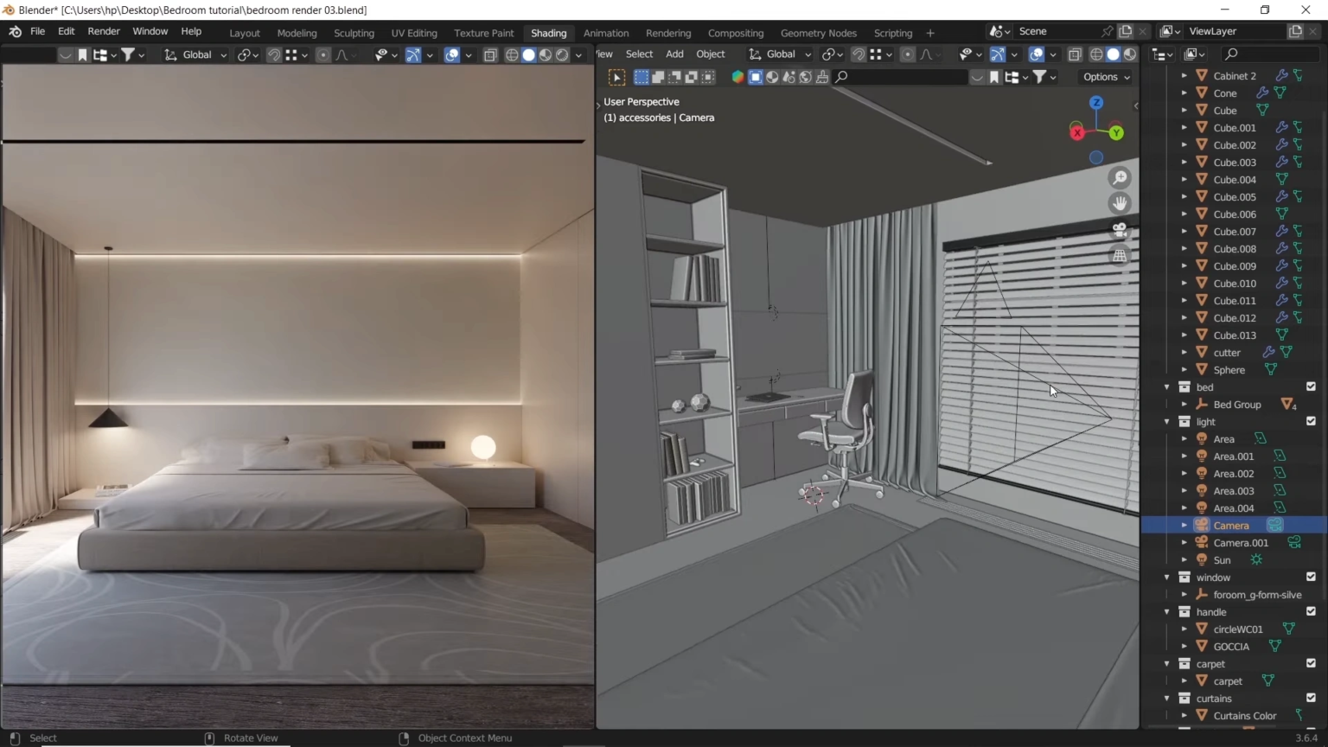This screenshot has height=747, width=1328.
Task: Add a new workspace with plus icon
Action: [x=930, y=33]
